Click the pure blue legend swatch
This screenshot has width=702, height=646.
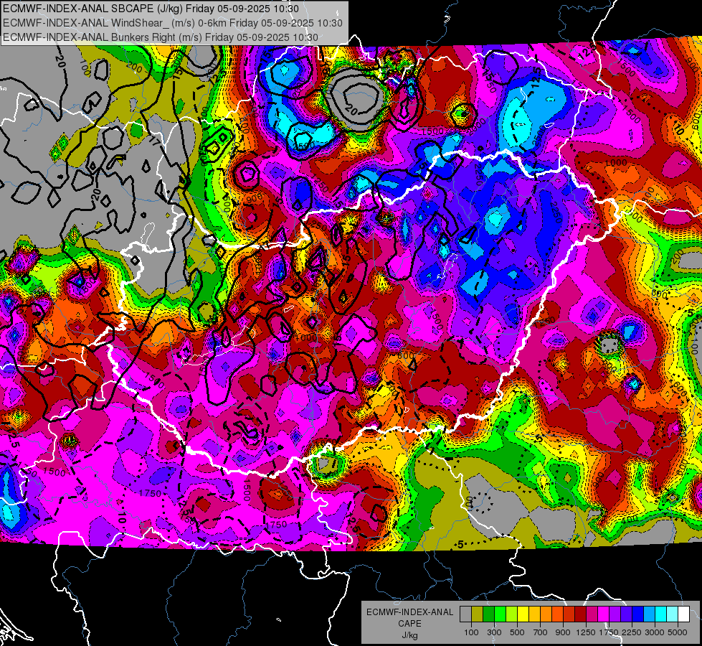pos(638,614)
